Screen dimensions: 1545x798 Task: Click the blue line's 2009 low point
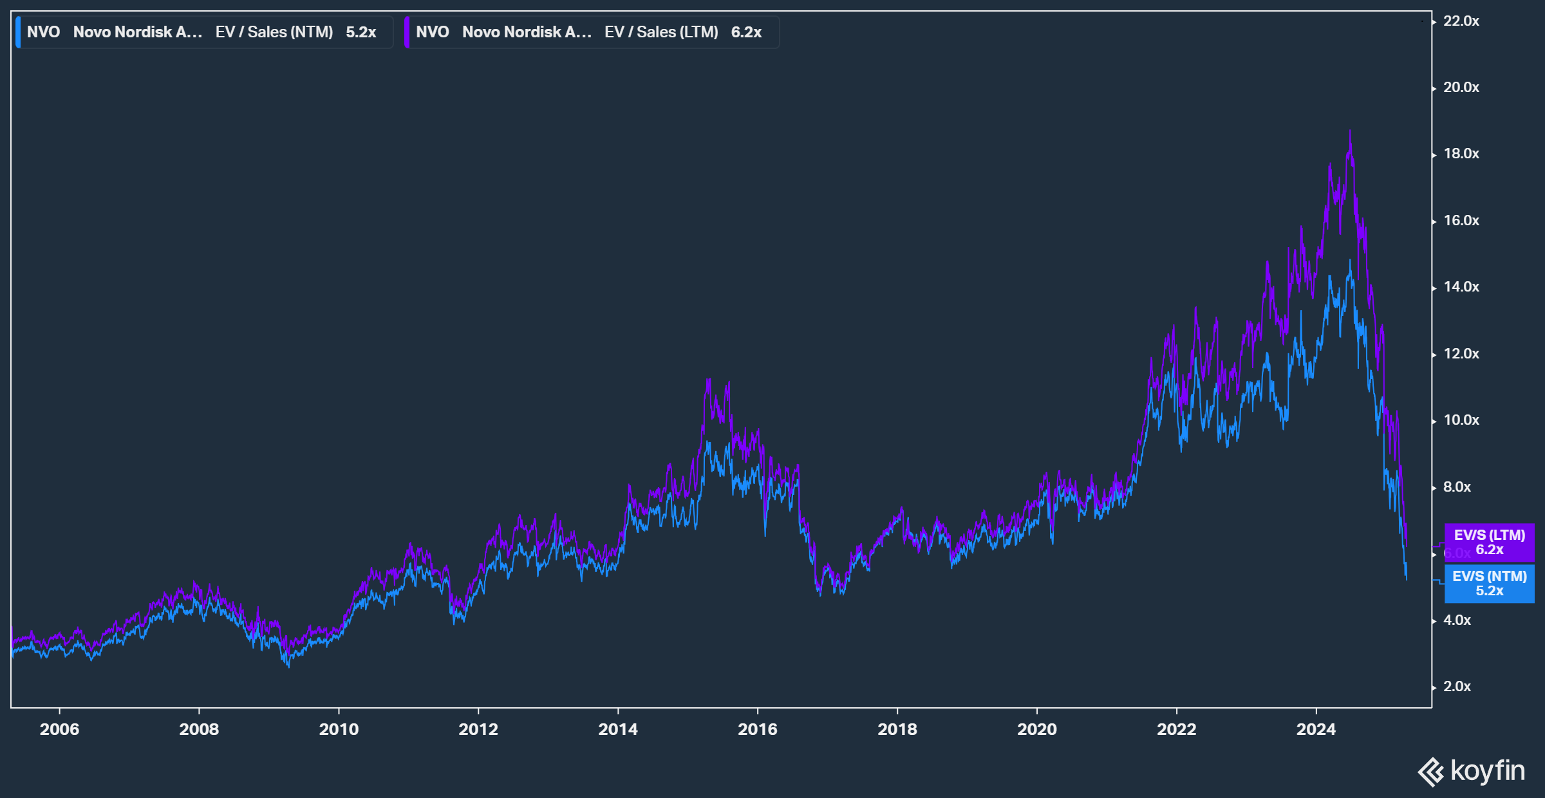[x=288, y=667]
